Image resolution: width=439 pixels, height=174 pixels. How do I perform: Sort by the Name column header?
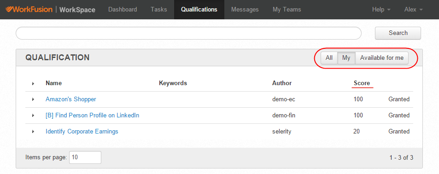[x=54, y=83]
